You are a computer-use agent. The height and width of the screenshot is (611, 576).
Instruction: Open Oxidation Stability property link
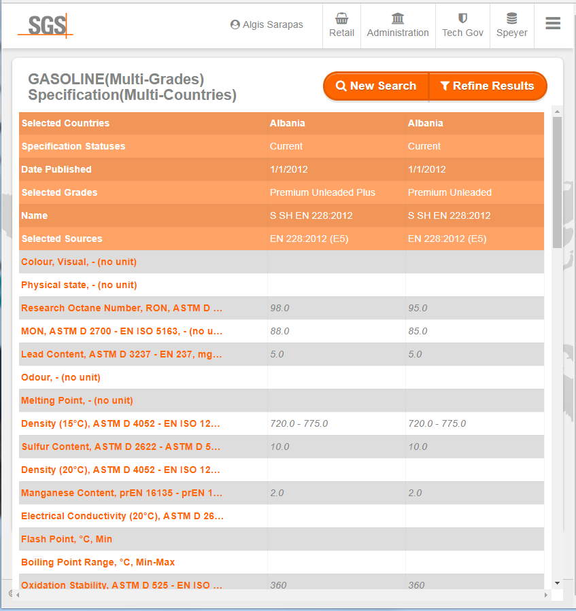click(122, 585)
